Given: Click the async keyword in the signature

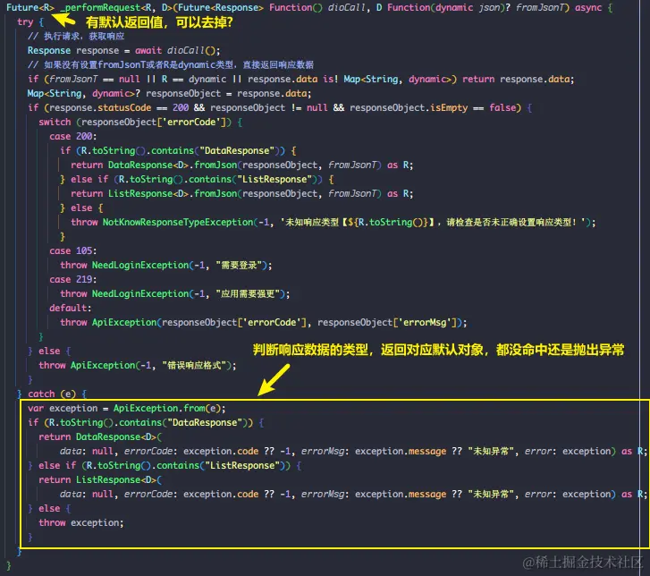Looking at the screenshot, I should [x=588, y=7].
